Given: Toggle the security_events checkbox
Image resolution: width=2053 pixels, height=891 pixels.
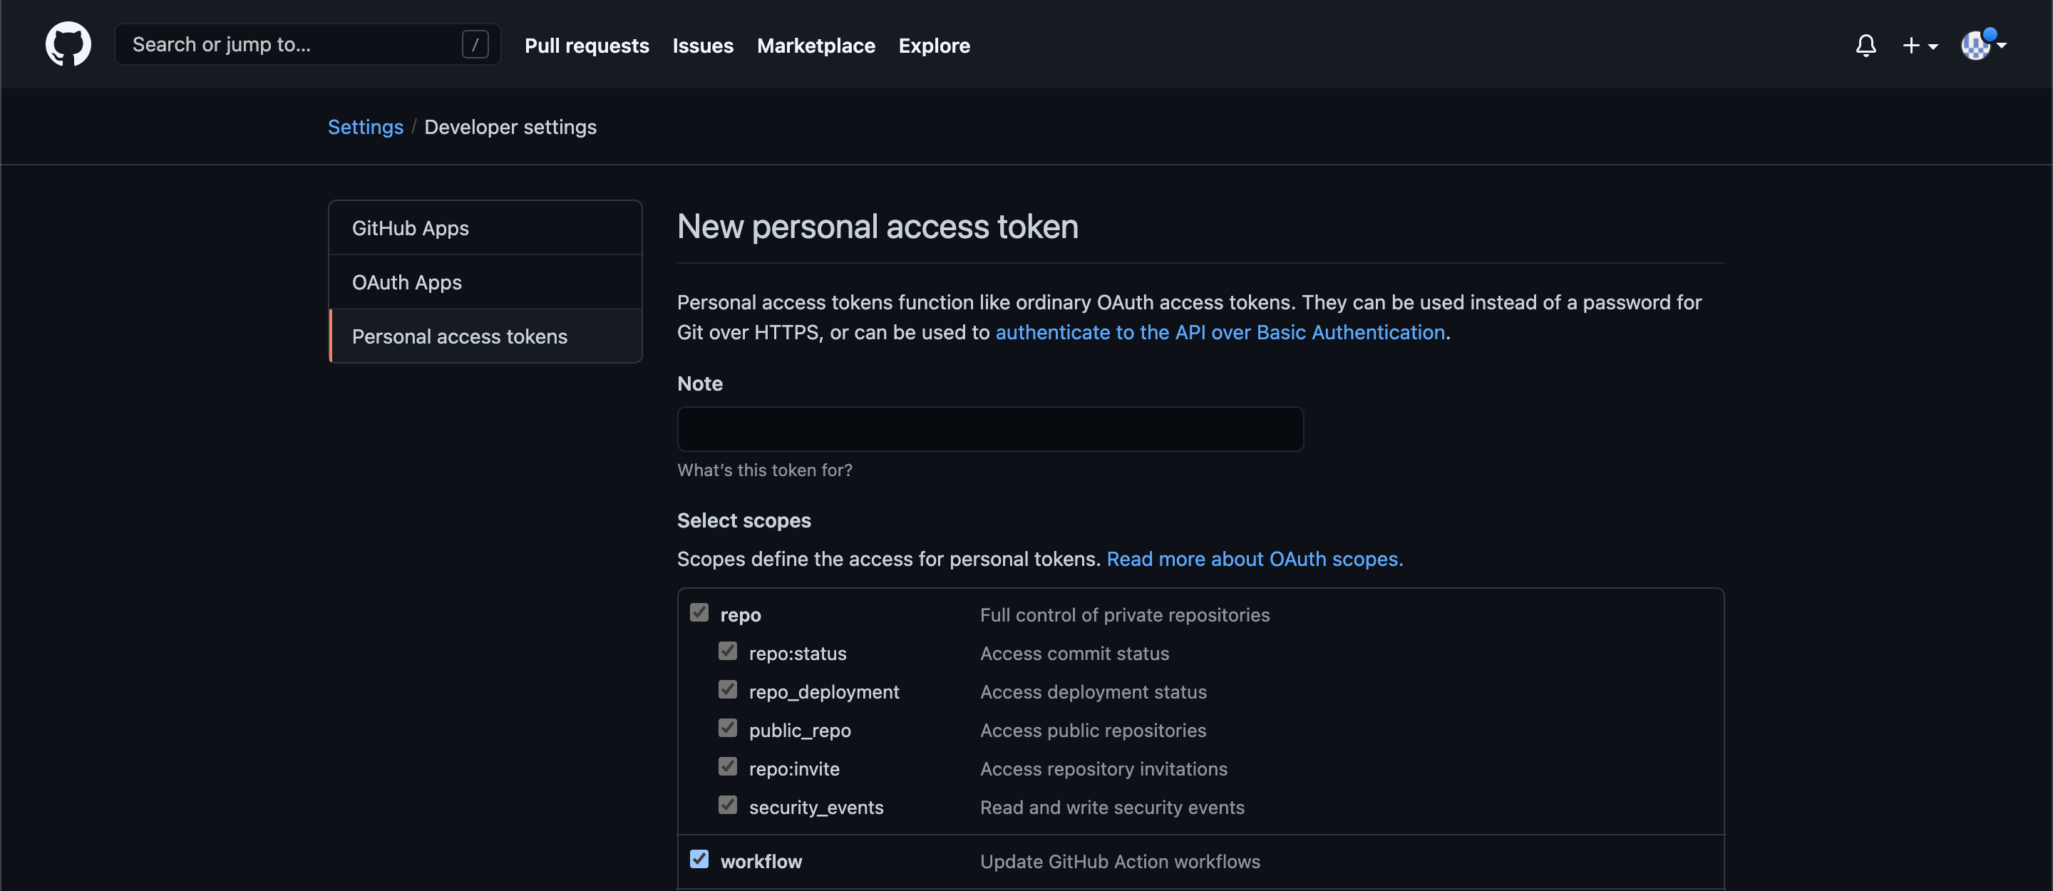Looking at the screenshot, I should [x=728, y=805].
